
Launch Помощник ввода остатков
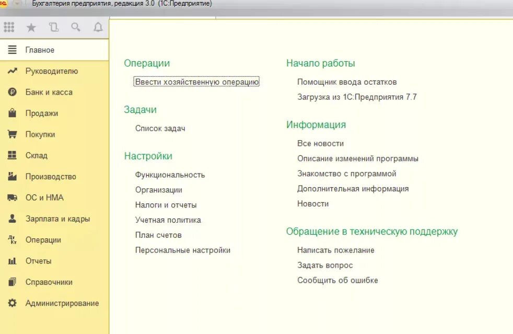(347, 82)
